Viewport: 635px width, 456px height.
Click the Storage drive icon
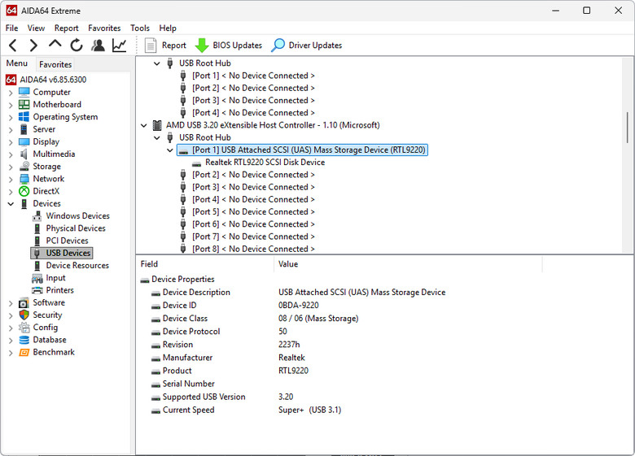pyautogui.click(x=24, y=167)
